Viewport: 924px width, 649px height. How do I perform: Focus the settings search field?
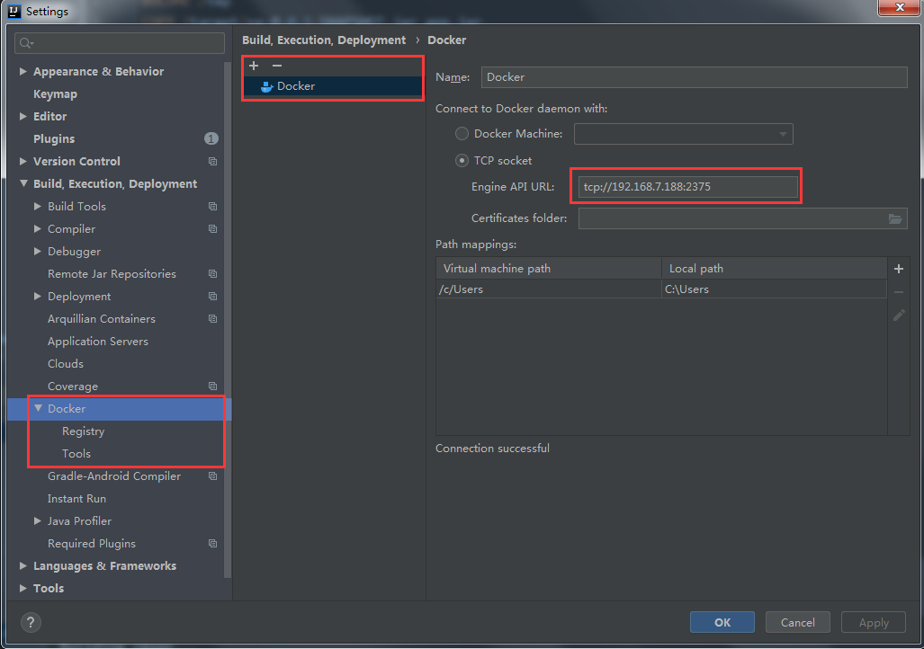click(x=120, y=43)
